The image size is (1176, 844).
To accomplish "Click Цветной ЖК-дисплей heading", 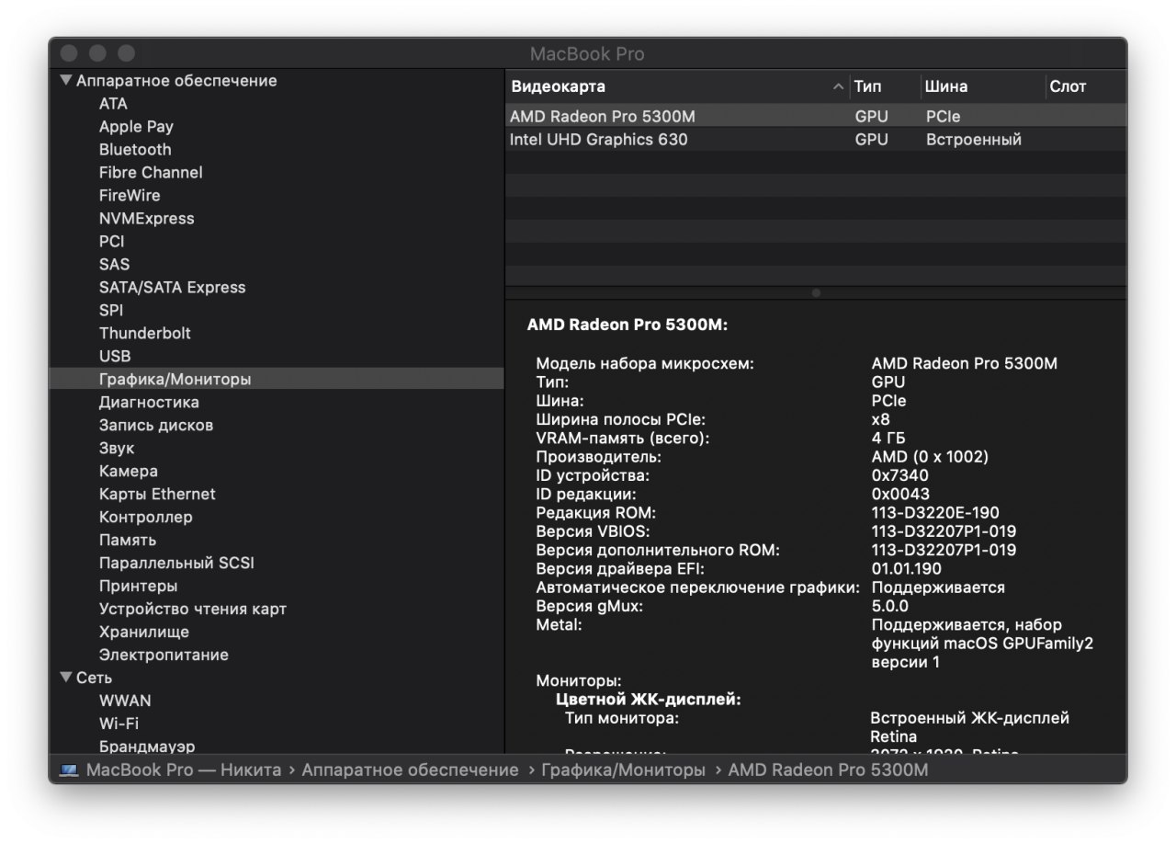I will click(649, 700).
